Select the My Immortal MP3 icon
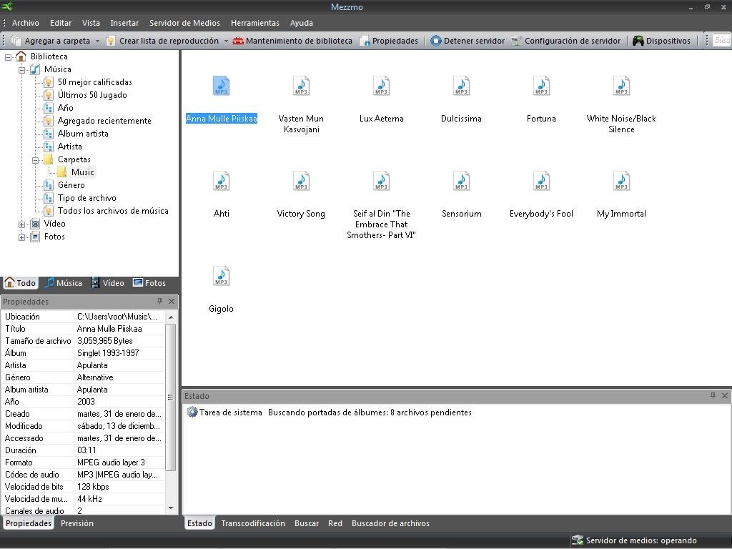Image resolution: width=732 pixels, height=549 pixels. (621, 181)
